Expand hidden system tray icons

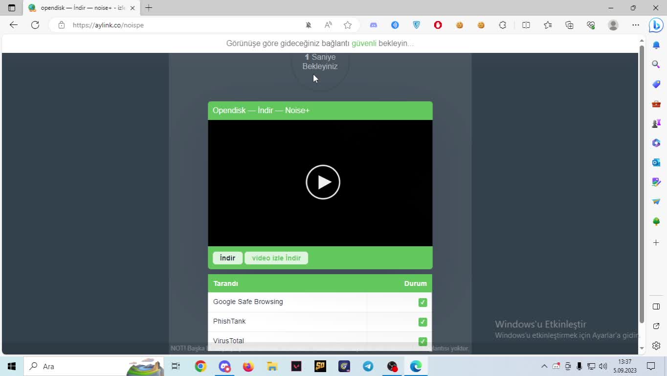(x=544, y=366)
